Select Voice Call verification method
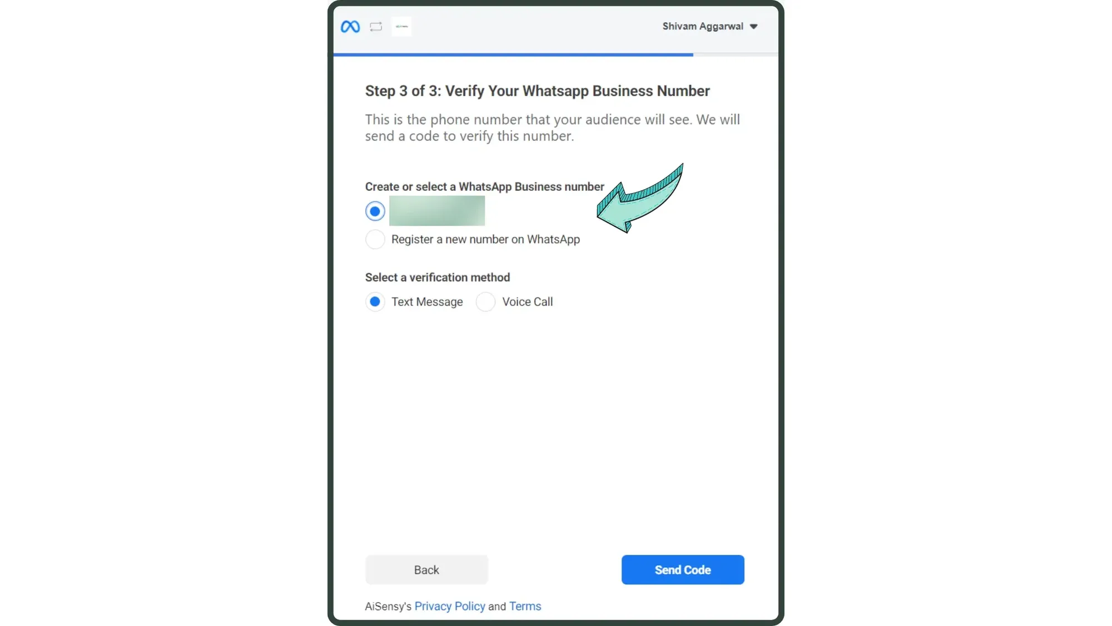Screen dimensions: 1112x626 point(486,302)
